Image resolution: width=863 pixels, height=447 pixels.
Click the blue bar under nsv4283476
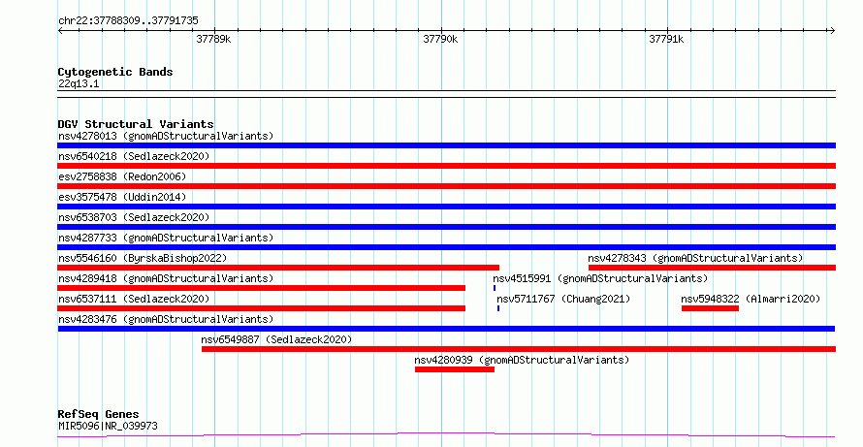[446, 329]
